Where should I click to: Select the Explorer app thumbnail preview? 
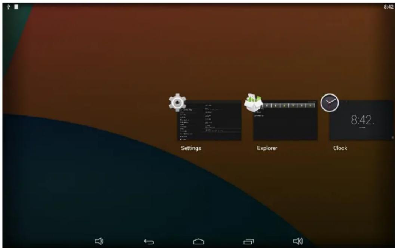[285, 120]
